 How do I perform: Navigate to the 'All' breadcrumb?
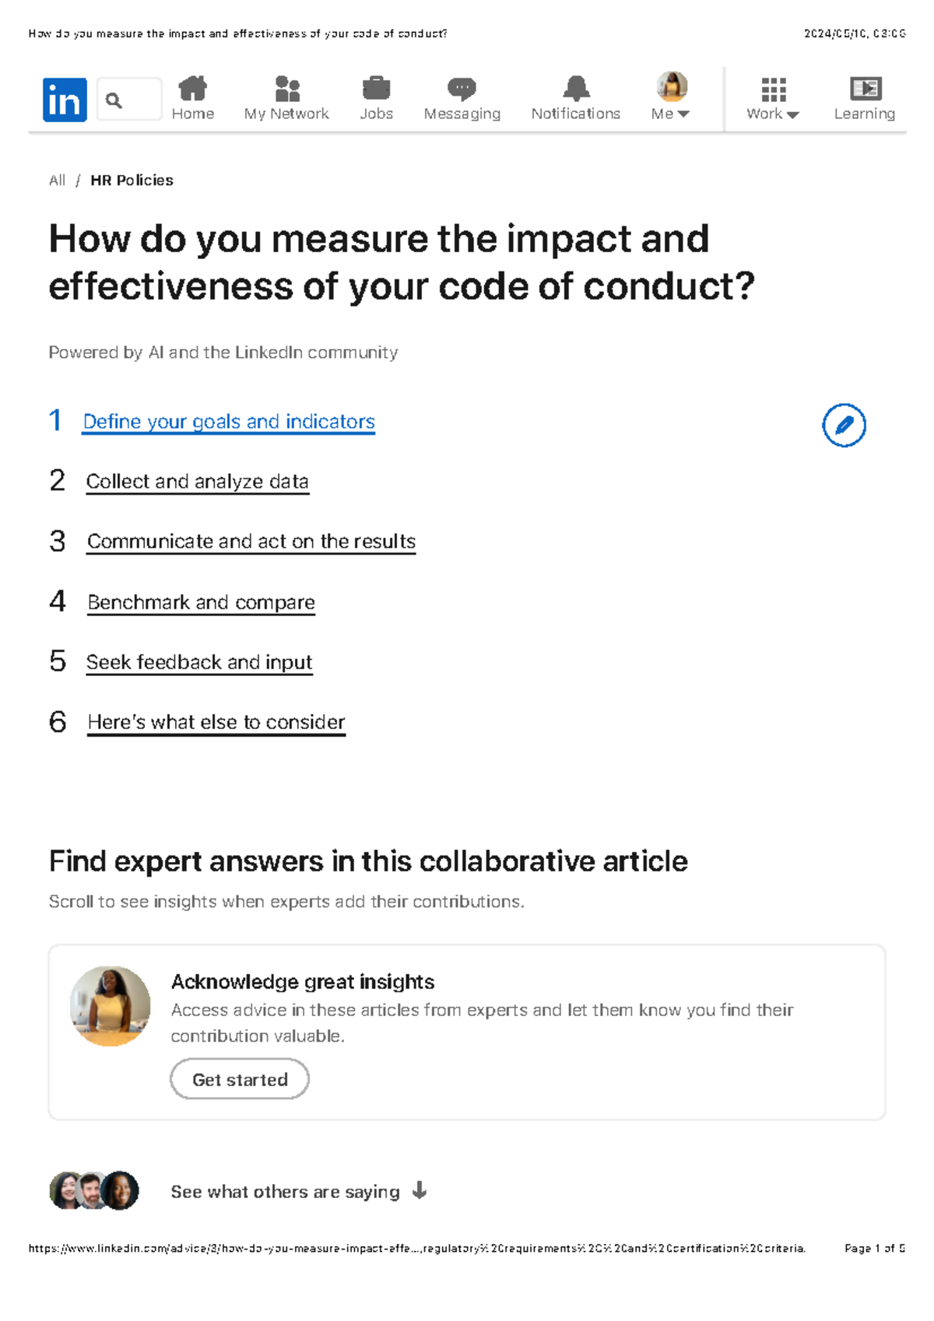click(58, 180)
